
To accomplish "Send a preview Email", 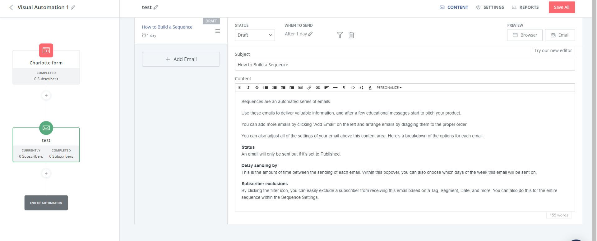I will (x=560, y=35).
